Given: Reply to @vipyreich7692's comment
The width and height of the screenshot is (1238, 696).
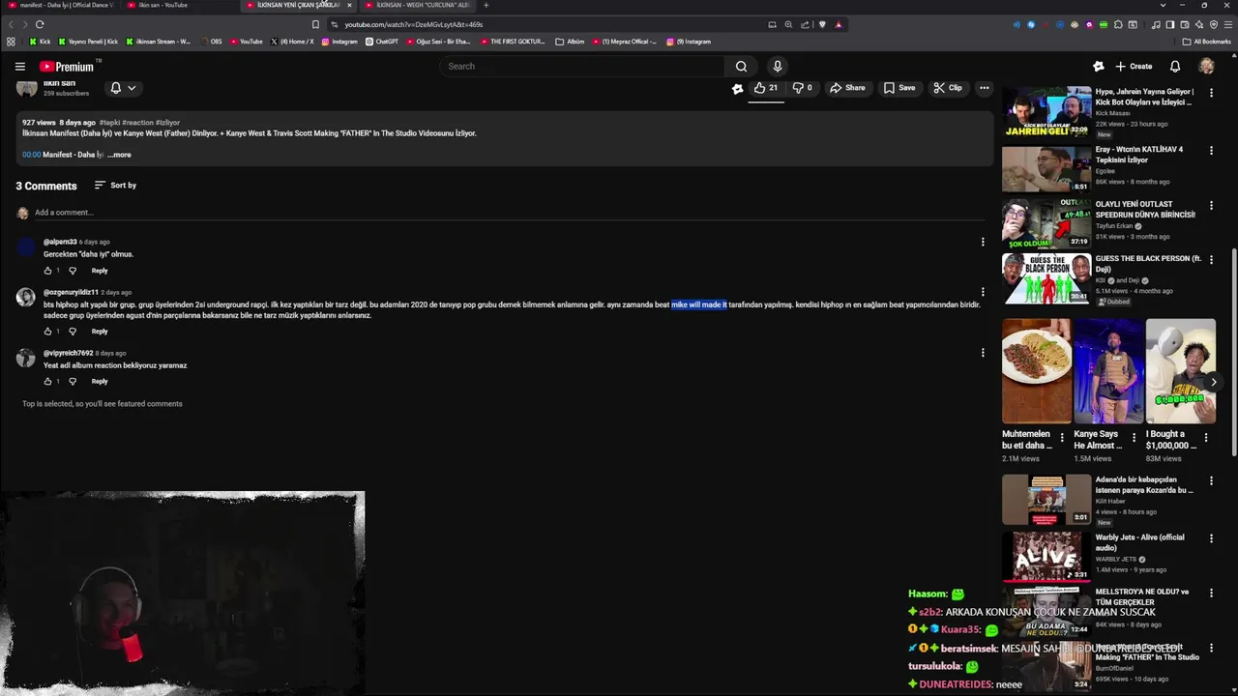Looking at the screenshot, I should click(100, 382).
